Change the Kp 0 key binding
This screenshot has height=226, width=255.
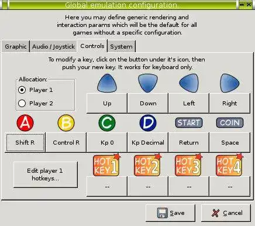point(107,142)
